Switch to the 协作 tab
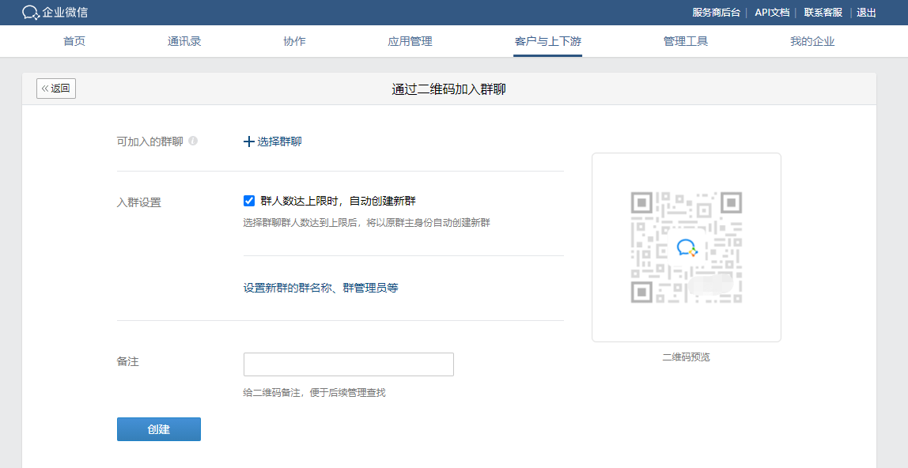 pos(294,41)
